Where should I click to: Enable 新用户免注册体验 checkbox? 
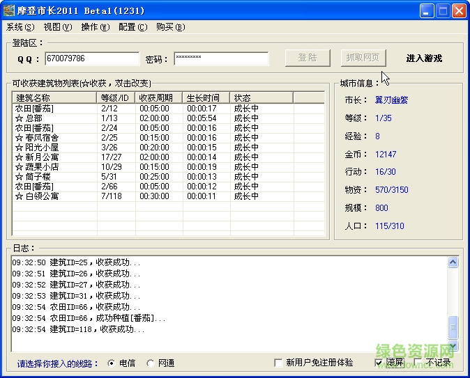279,363
